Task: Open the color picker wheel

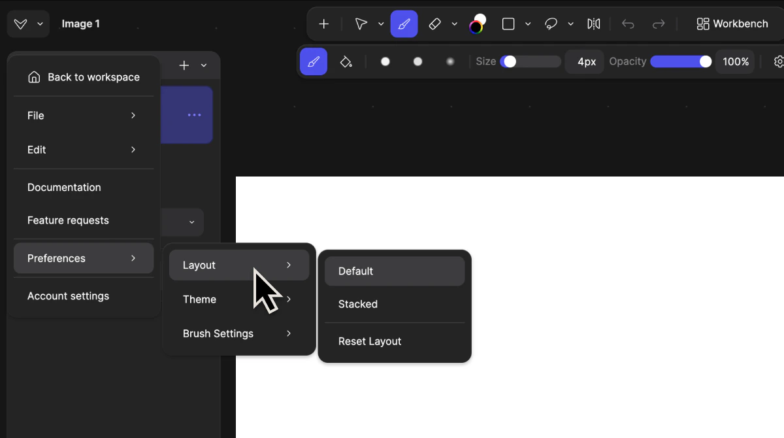Action: 478,24
